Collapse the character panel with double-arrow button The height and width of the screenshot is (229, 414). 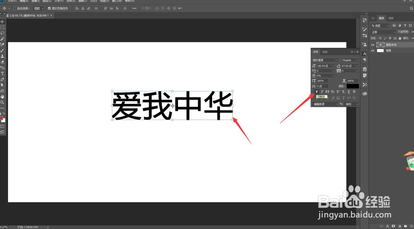(x=352, y=52)
